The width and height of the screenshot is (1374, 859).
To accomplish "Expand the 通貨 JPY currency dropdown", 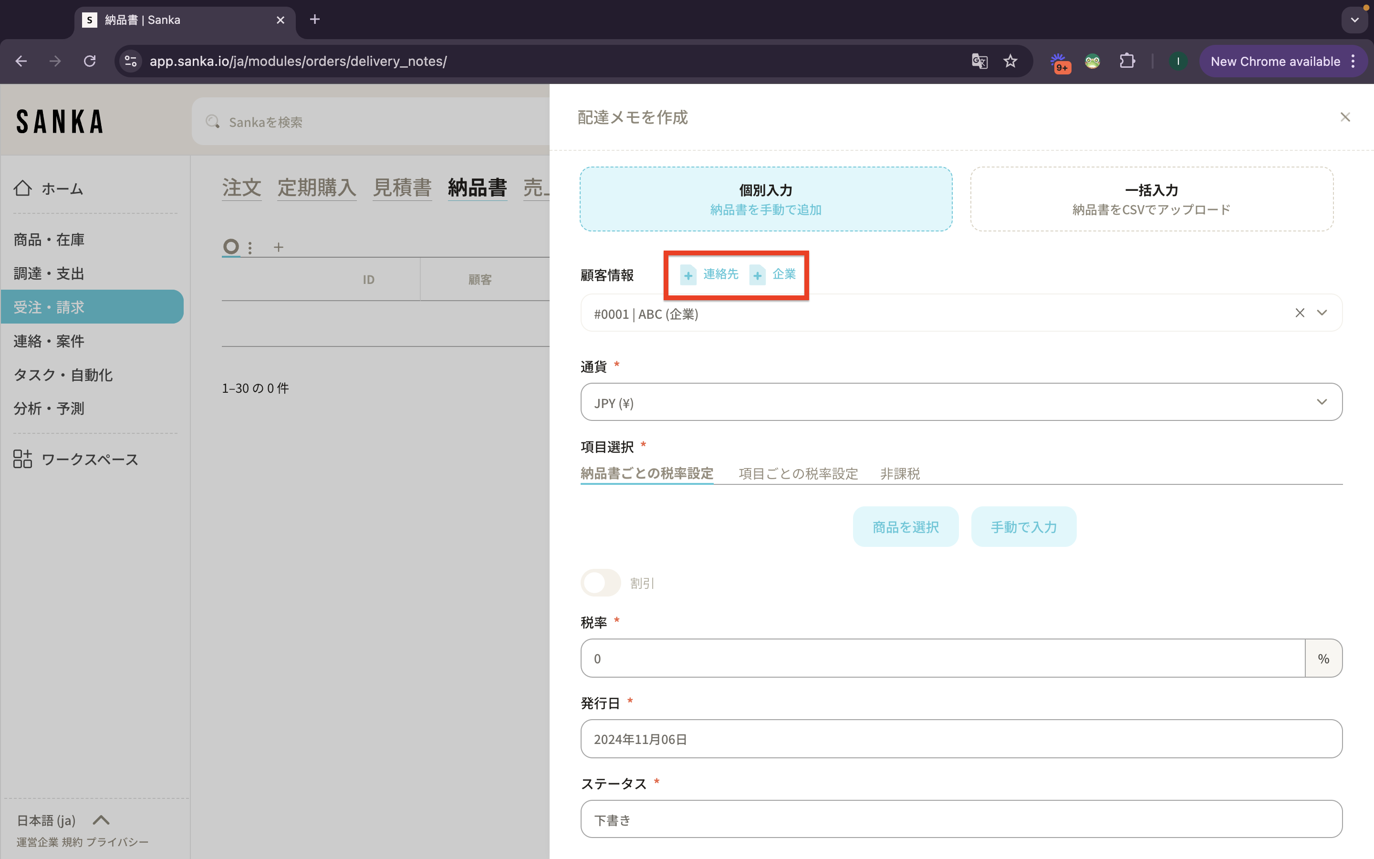I will pos(1321,402).
